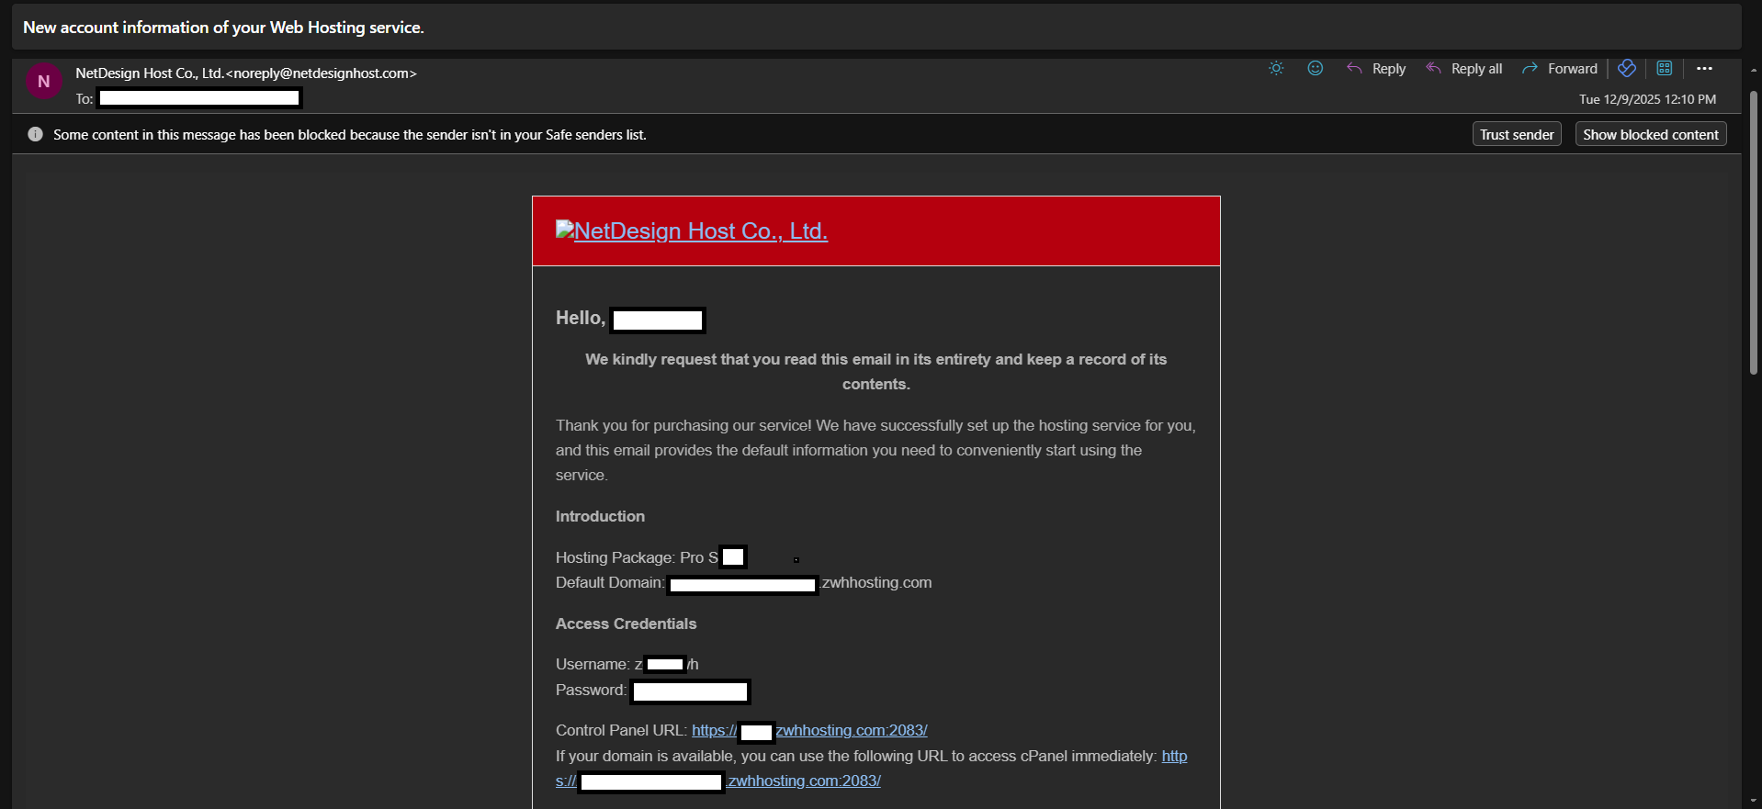Click the 'Hello,' greeting text
The width and height of the screenshot is (1762, 809).
point(581,318)
